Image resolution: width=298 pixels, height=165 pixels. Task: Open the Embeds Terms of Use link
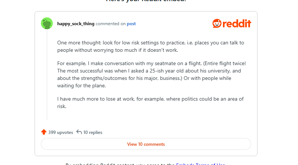201,164
